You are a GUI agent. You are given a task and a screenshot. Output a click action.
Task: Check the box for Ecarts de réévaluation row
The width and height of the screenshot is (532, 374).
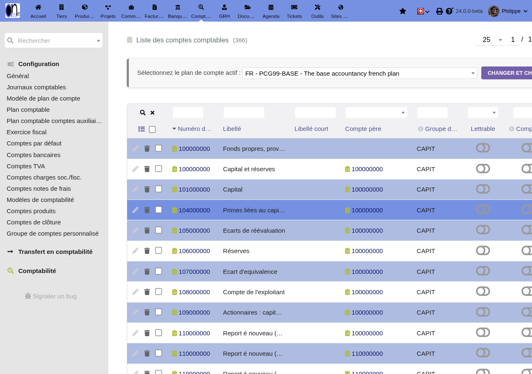pos(158,230)
